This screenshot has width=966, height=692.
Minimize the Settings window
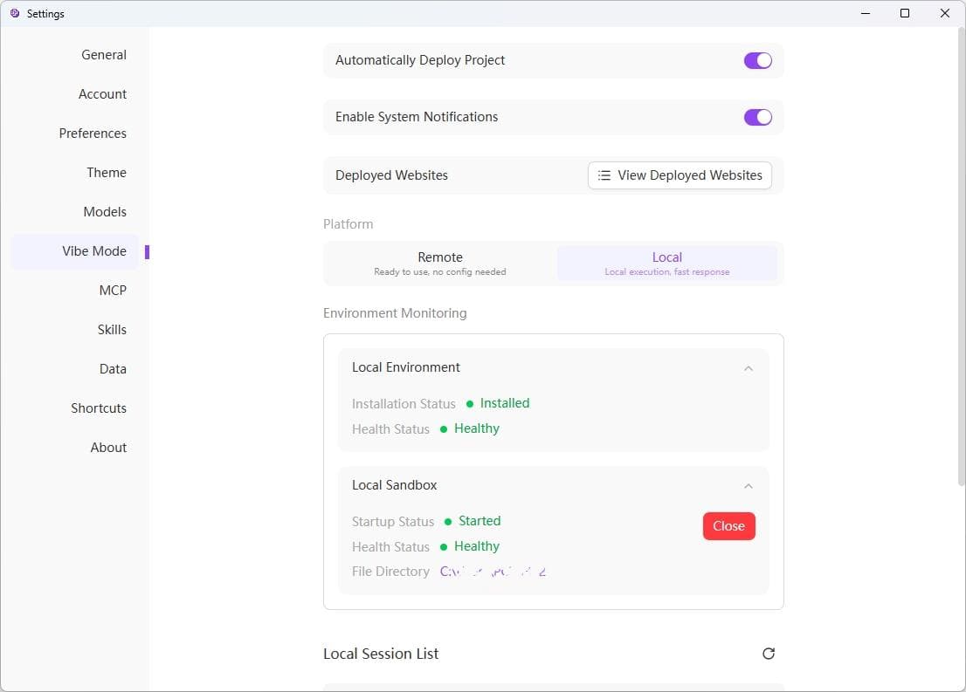(x=865, y=13)
